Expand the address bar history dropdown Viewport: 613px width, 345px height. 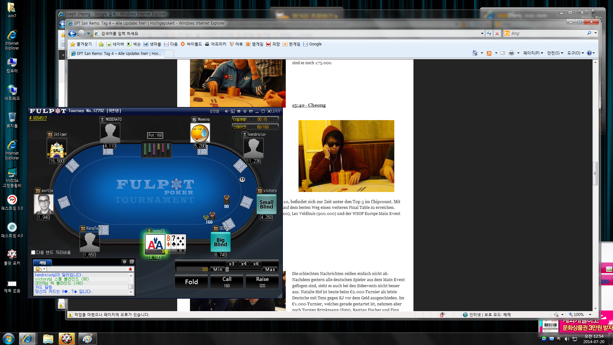[x=482, y=34]
